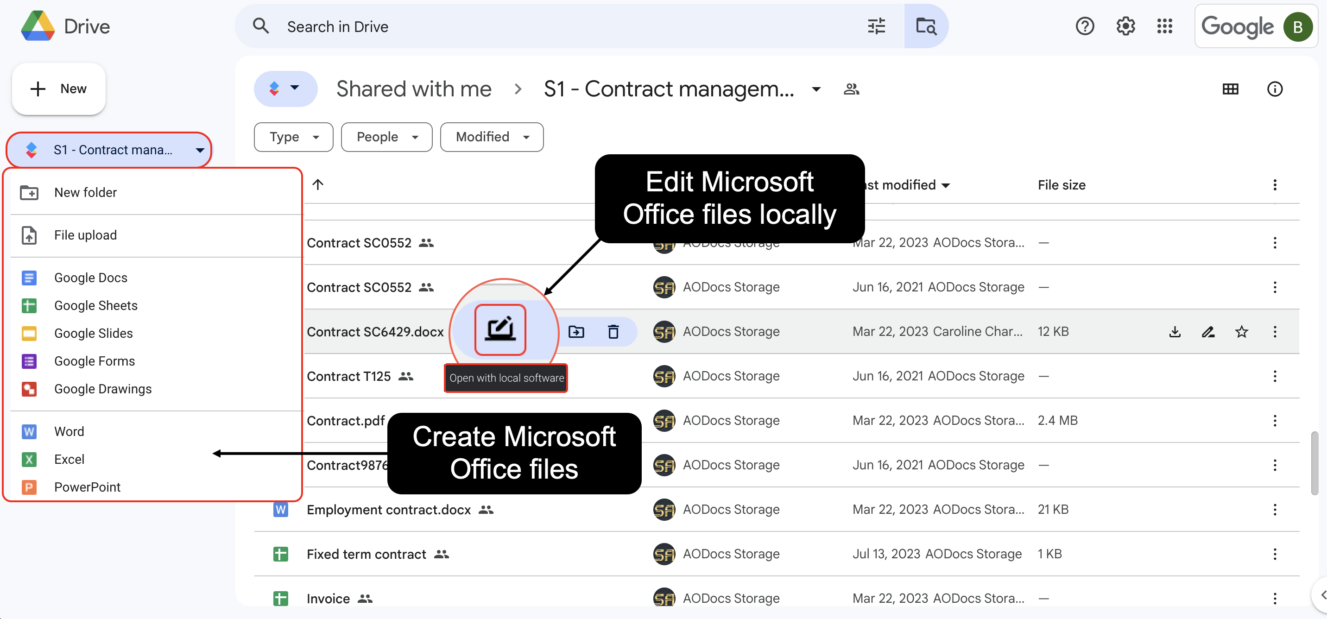Viewport: 1327px width, 619px height.
Task: Click the rename pencil icon on Contract SC6429.docx
Action: (1208, 332)
